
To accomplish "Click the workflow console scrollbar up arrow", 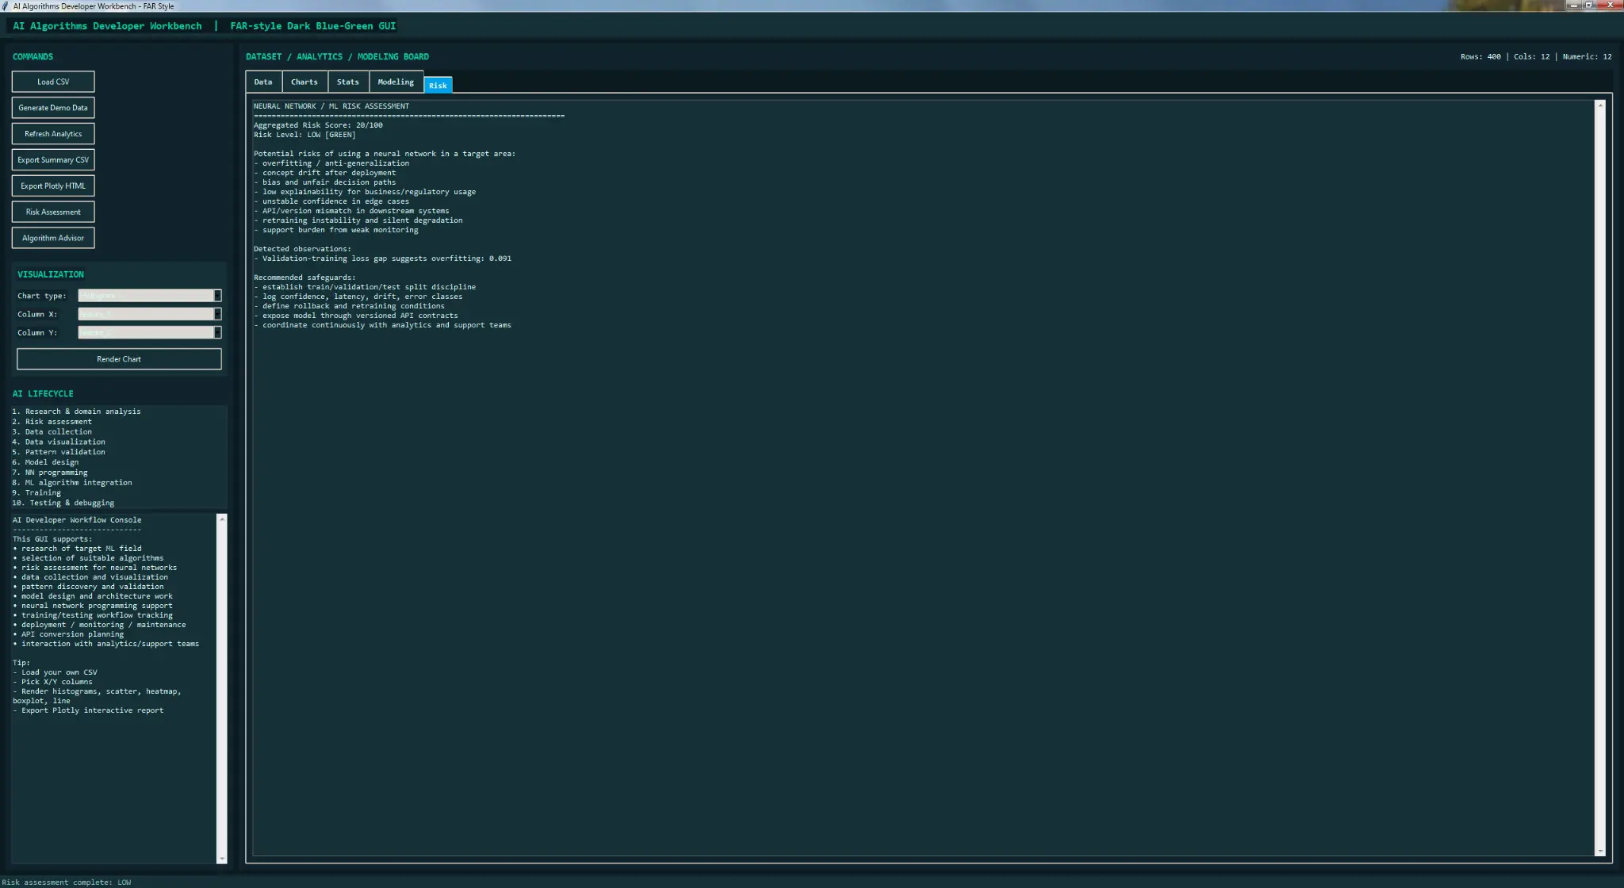I will 222,519.
